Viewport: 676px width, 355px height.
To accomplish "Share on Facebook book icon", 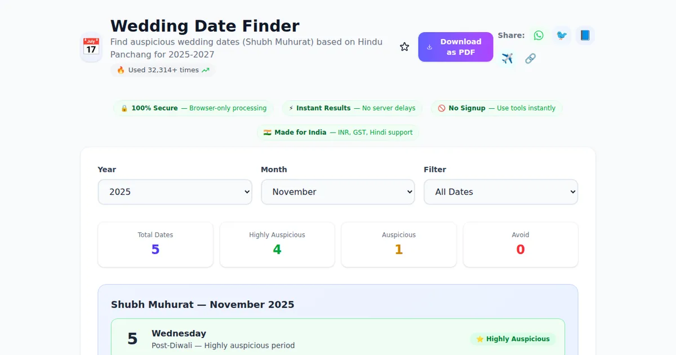I will click(x=585, y=35).
